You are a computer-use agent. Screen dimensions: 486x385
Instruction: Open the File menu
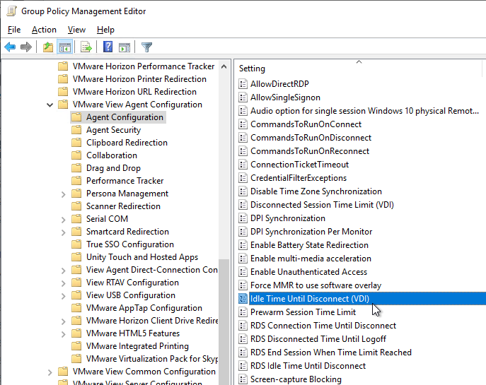click(14, 30)
